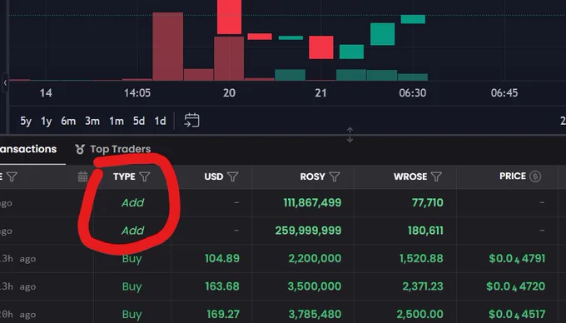Open the date calendar picker in table header

pos(82,176)
